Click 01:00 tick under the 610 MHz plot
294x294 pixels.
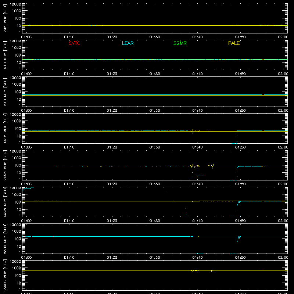click(x=26, y=111)
